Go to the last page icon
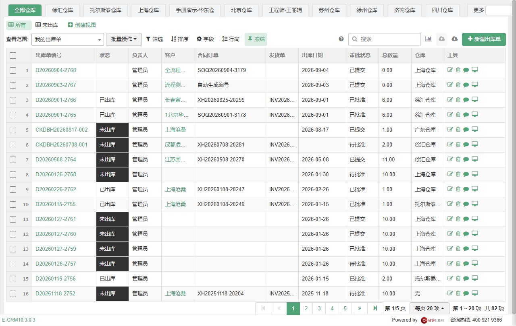 (375, 308)
